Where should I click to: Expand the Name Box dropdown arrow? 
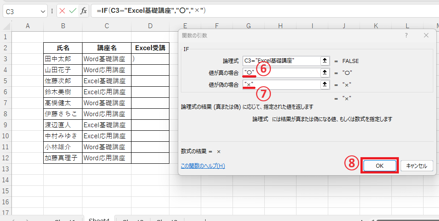coord(43,11)
